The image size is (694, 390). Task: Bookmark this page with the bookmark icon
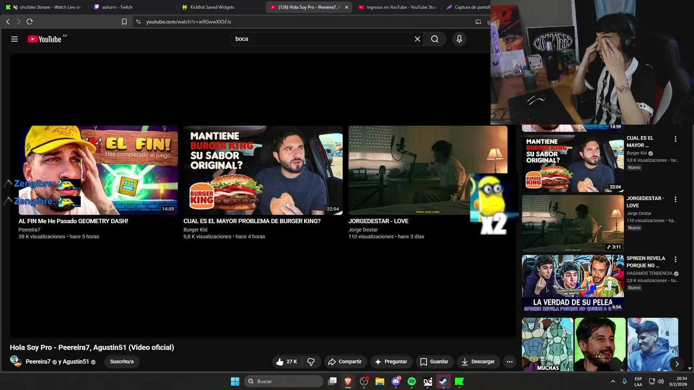click(x=124, y=22)
